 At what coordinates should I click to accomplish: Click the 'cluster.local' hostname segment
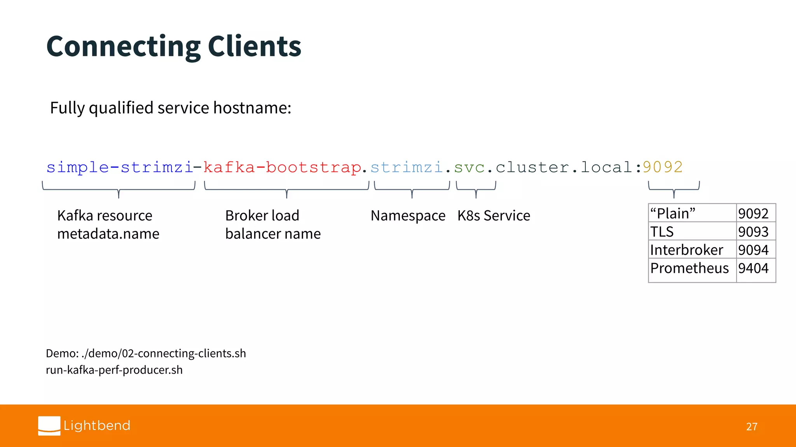[564, 168]
